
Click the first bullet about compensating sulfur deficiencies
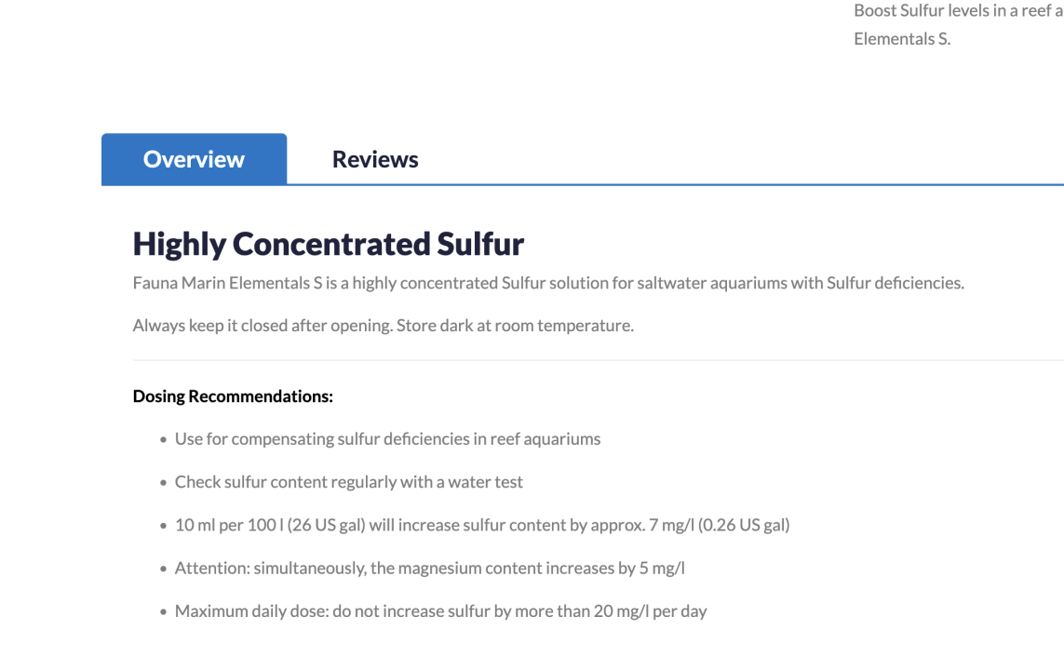coord(386,438)
